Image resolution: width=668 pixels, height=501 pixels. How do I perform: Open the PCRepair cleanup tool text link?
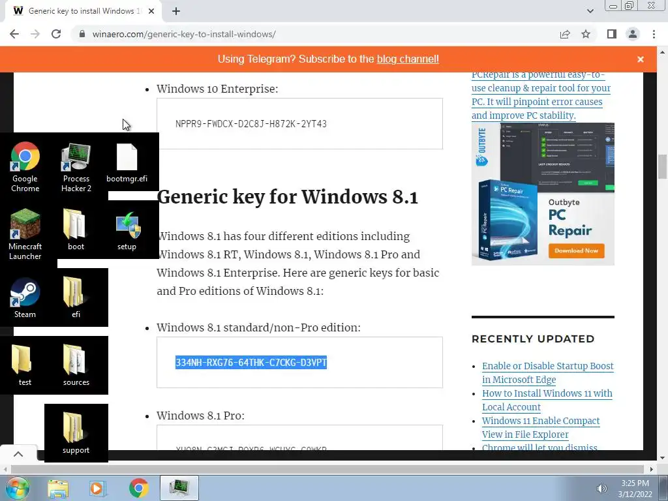(x=541, y=96)
